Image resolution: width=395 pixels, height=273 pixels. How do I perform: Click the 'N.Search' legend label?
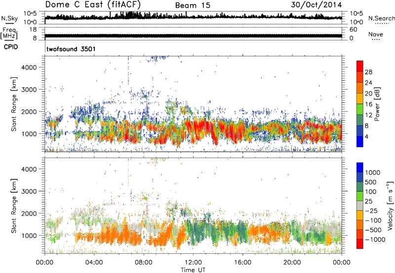click(381, 18)
